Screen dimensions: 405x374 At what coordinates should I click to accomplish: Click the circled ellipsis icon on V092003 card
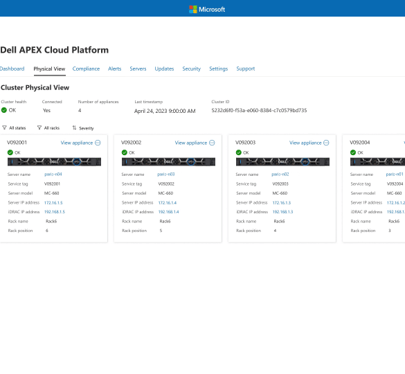[x=326, y=143]
